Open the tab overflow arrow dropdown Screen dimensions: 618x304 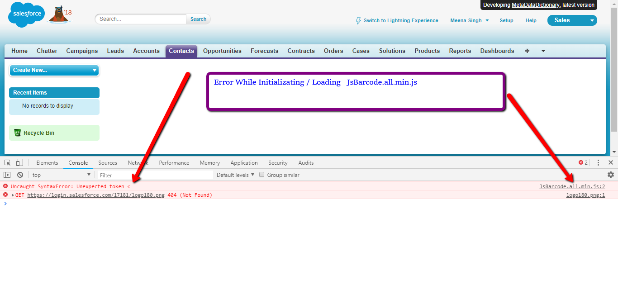(x=543, y=51)
